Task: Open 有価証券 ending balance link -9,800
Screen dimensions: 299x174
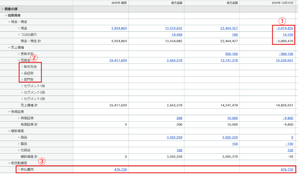Action: point(288,118)
